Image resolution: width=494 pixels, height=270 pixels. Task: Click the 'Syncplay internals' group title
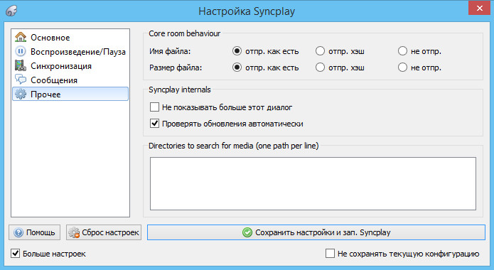pyautogui.click(x=180, y=90)
